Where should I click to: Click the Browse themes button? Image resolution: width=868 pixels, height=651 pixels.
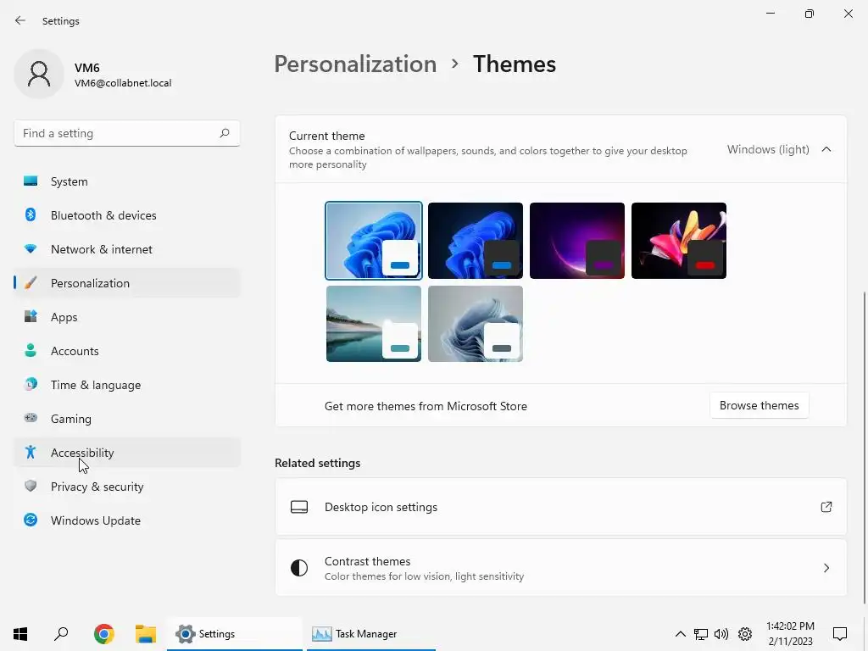click(759, 405)
